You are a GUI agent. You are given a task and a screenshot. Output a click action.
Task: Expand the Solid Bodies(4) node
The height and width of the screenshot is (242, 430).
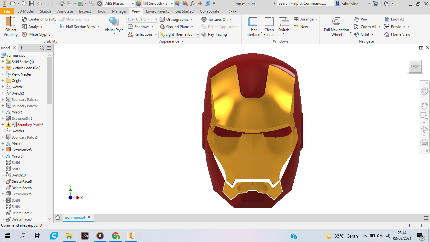(3, 62)
